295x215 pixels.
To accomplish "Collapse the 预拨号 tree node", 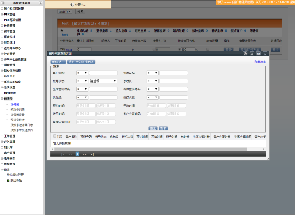I will coord(2,99).
